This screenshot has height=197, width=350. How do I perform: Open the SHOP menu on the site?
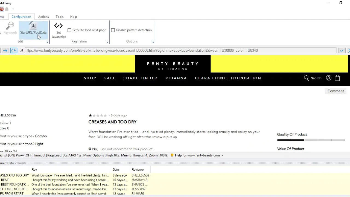(x=90, y=78)
